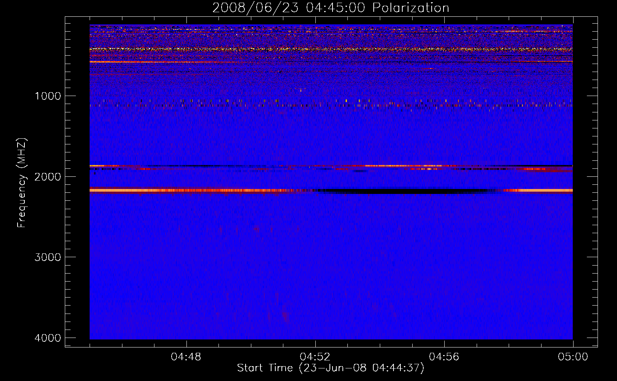Click the plot title "2008/06/23 04:45:00 Polarization"
Screen dimensions: 617x381
(331, 8)
